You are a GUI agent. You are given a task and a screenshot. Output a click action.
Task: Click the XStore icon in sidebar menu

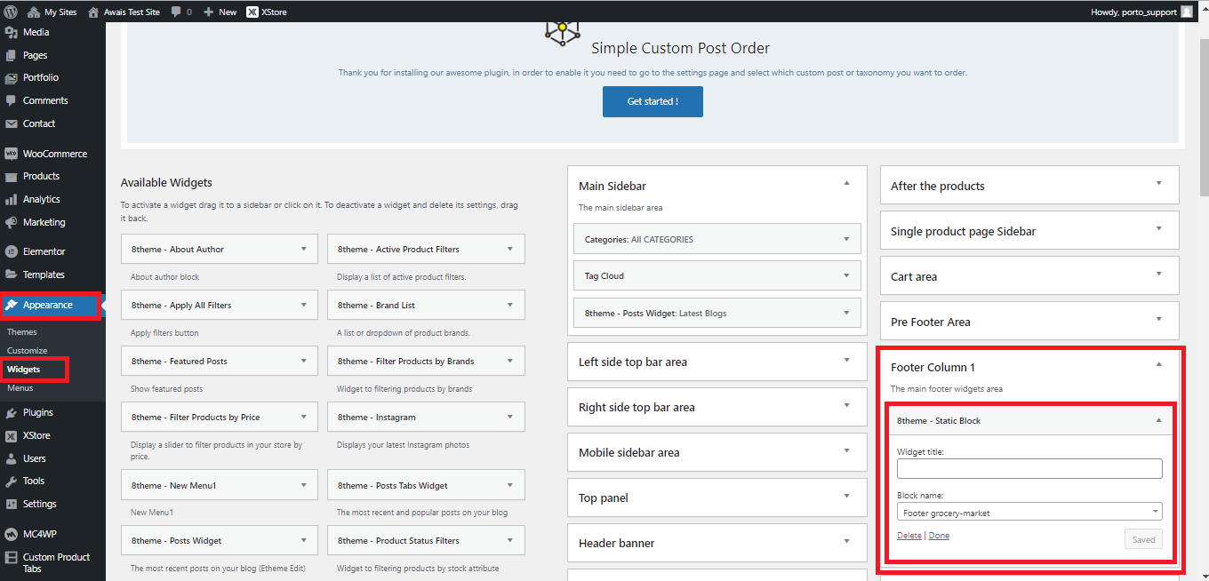12,435
